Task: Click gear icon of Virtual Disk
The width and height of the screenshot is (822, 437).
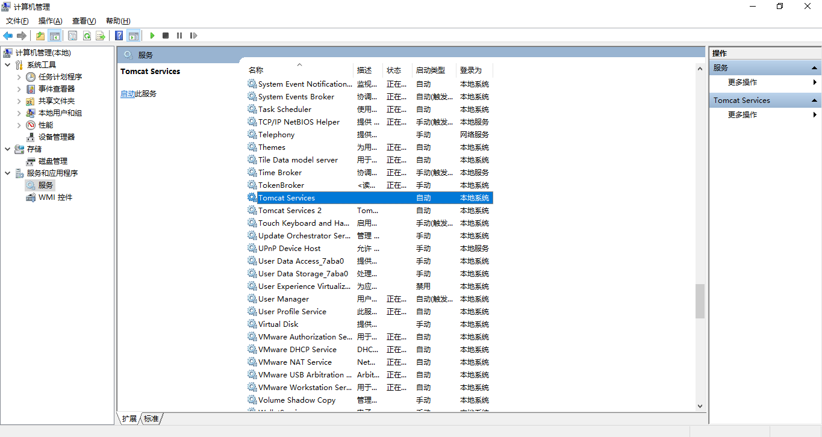Action: pos(252,324)
